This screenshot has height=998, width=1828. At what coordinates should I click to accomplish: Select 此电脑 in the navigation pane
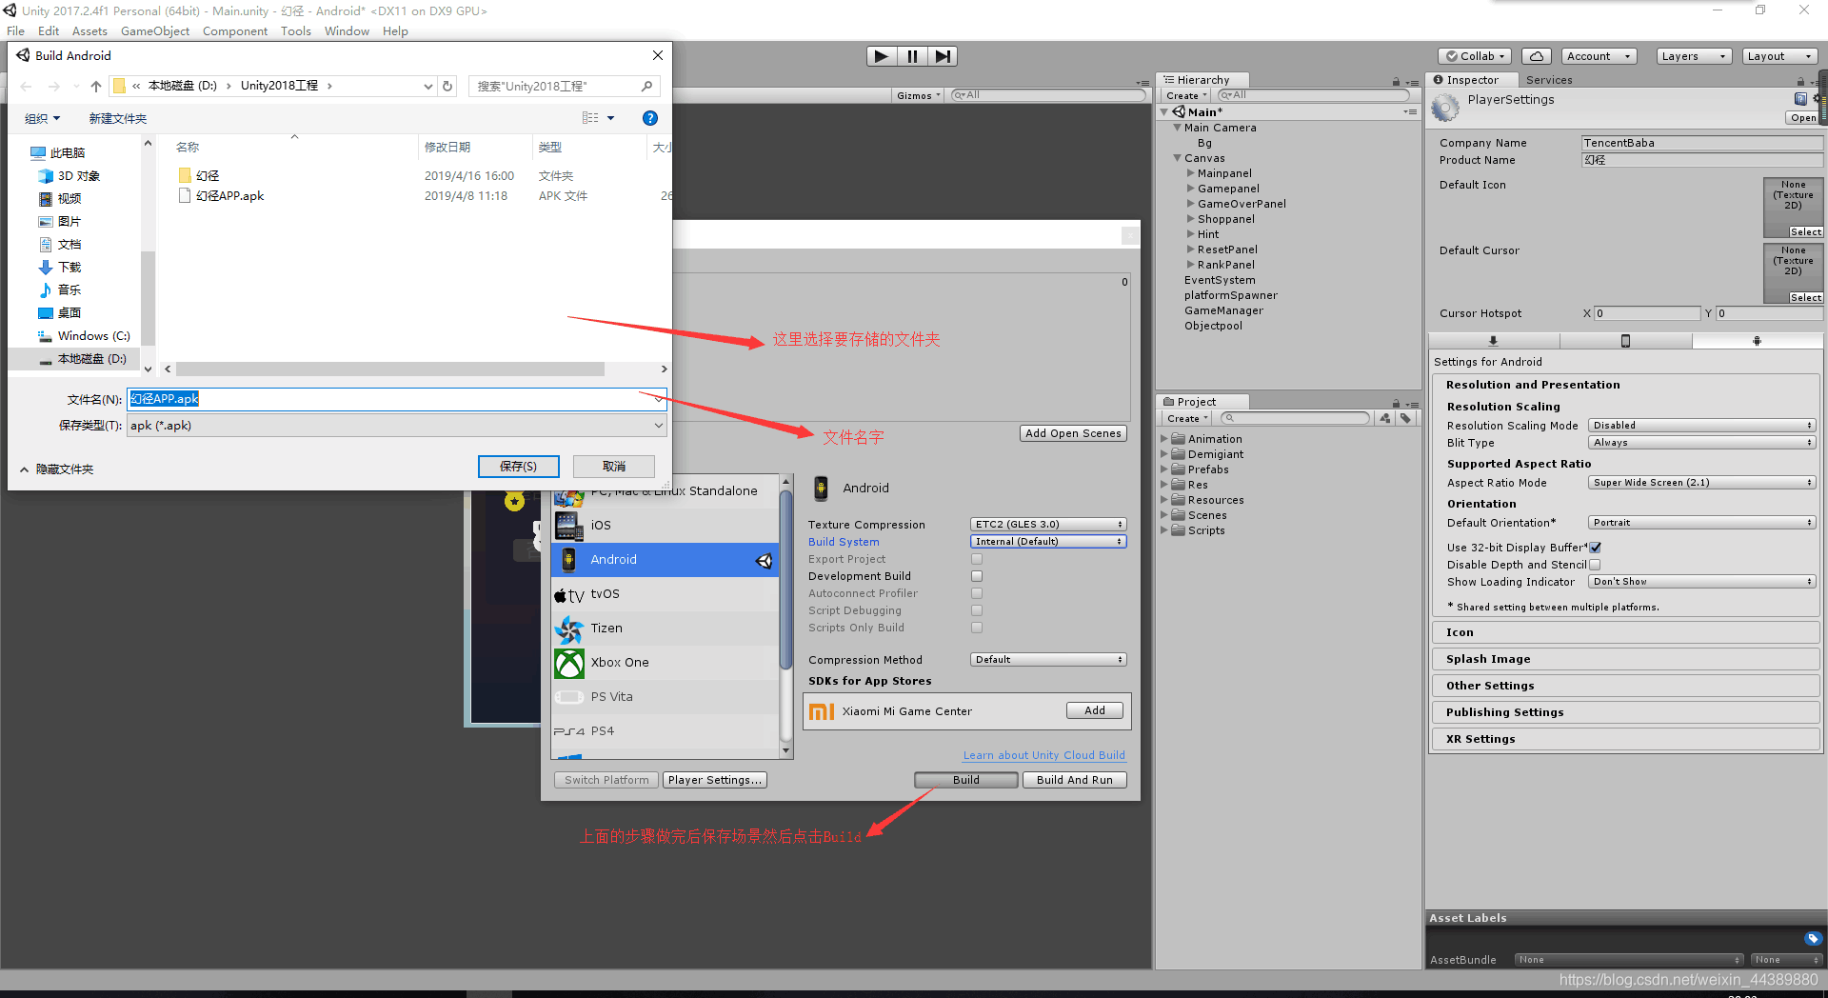click(58, 152)
